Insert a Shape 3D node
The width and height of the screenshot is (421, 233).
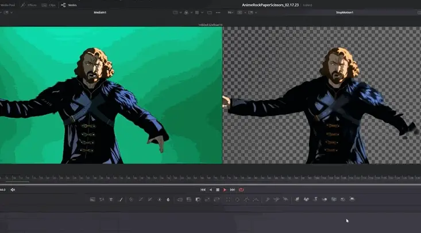[307, 199]
